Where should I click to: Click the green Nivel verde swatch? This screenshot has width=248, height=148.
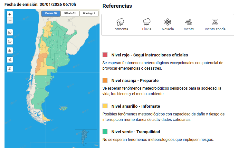pyautogui.click(x=105, y=132)
